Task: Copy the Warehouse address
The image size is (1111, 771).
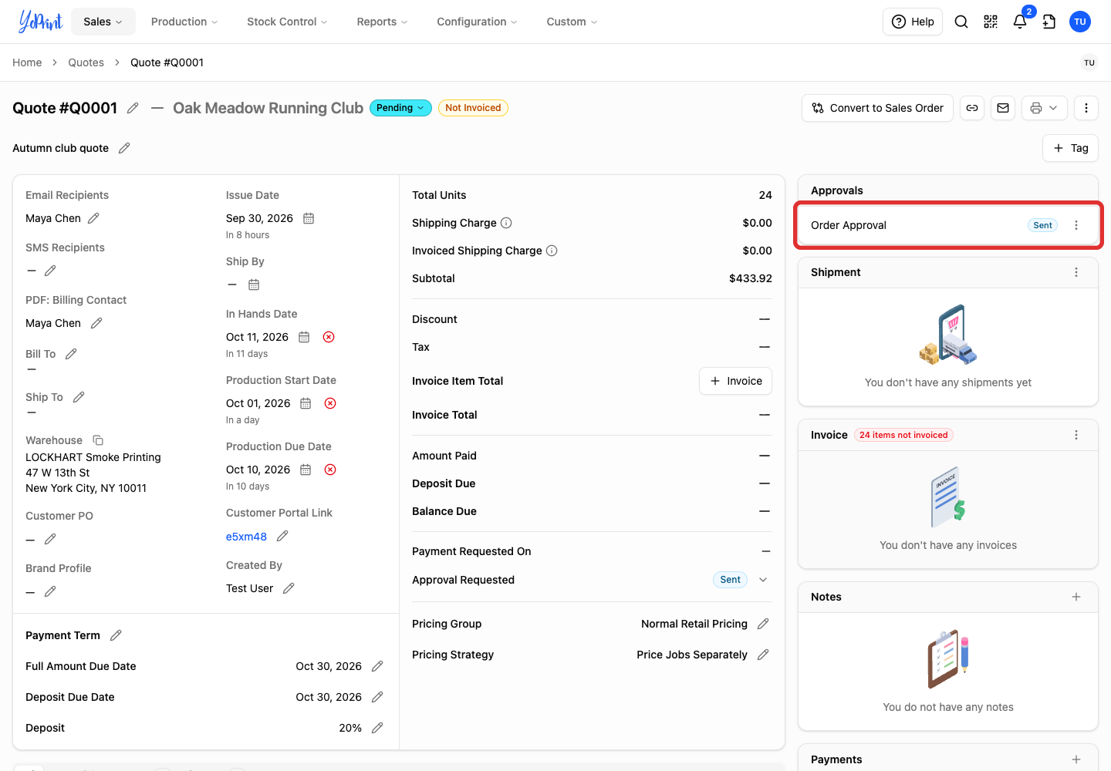Action: pyautogui.click(x=98, y=440)
